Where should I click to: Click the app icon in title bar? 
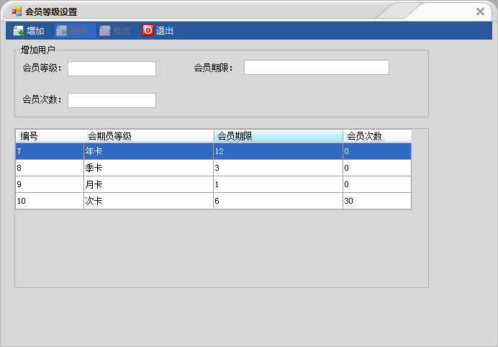[17, 12]
